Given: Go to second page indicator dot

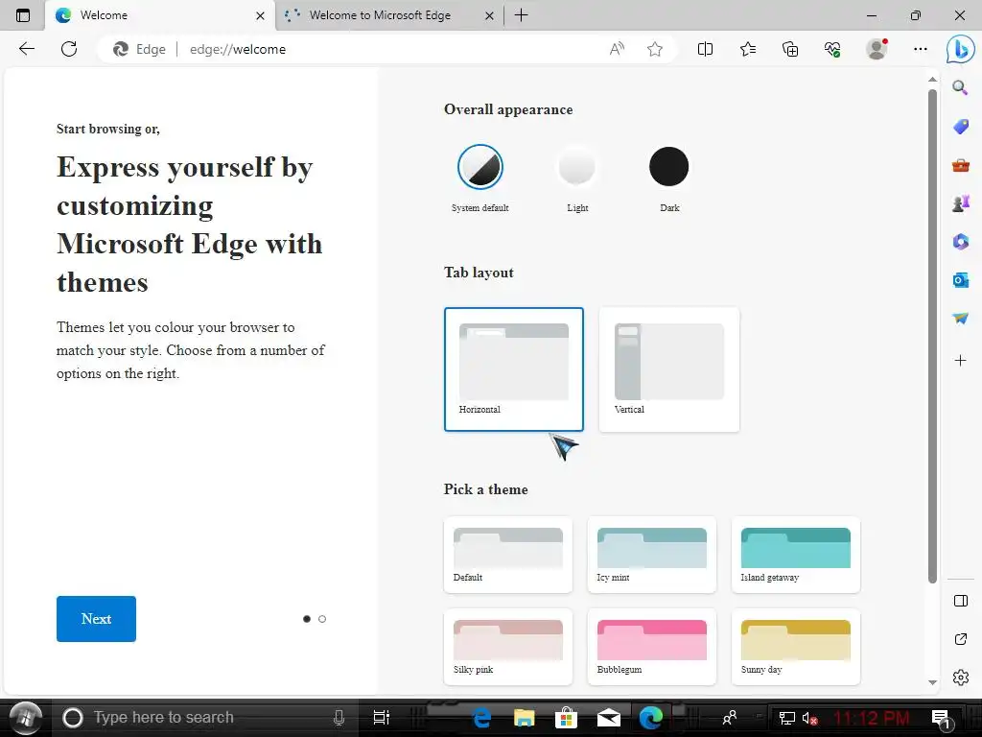Looking at the screenshot, I should point(322,619).
